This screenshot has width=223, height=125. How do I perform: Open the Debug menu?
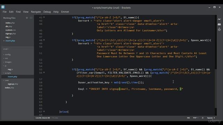(47, 12)
